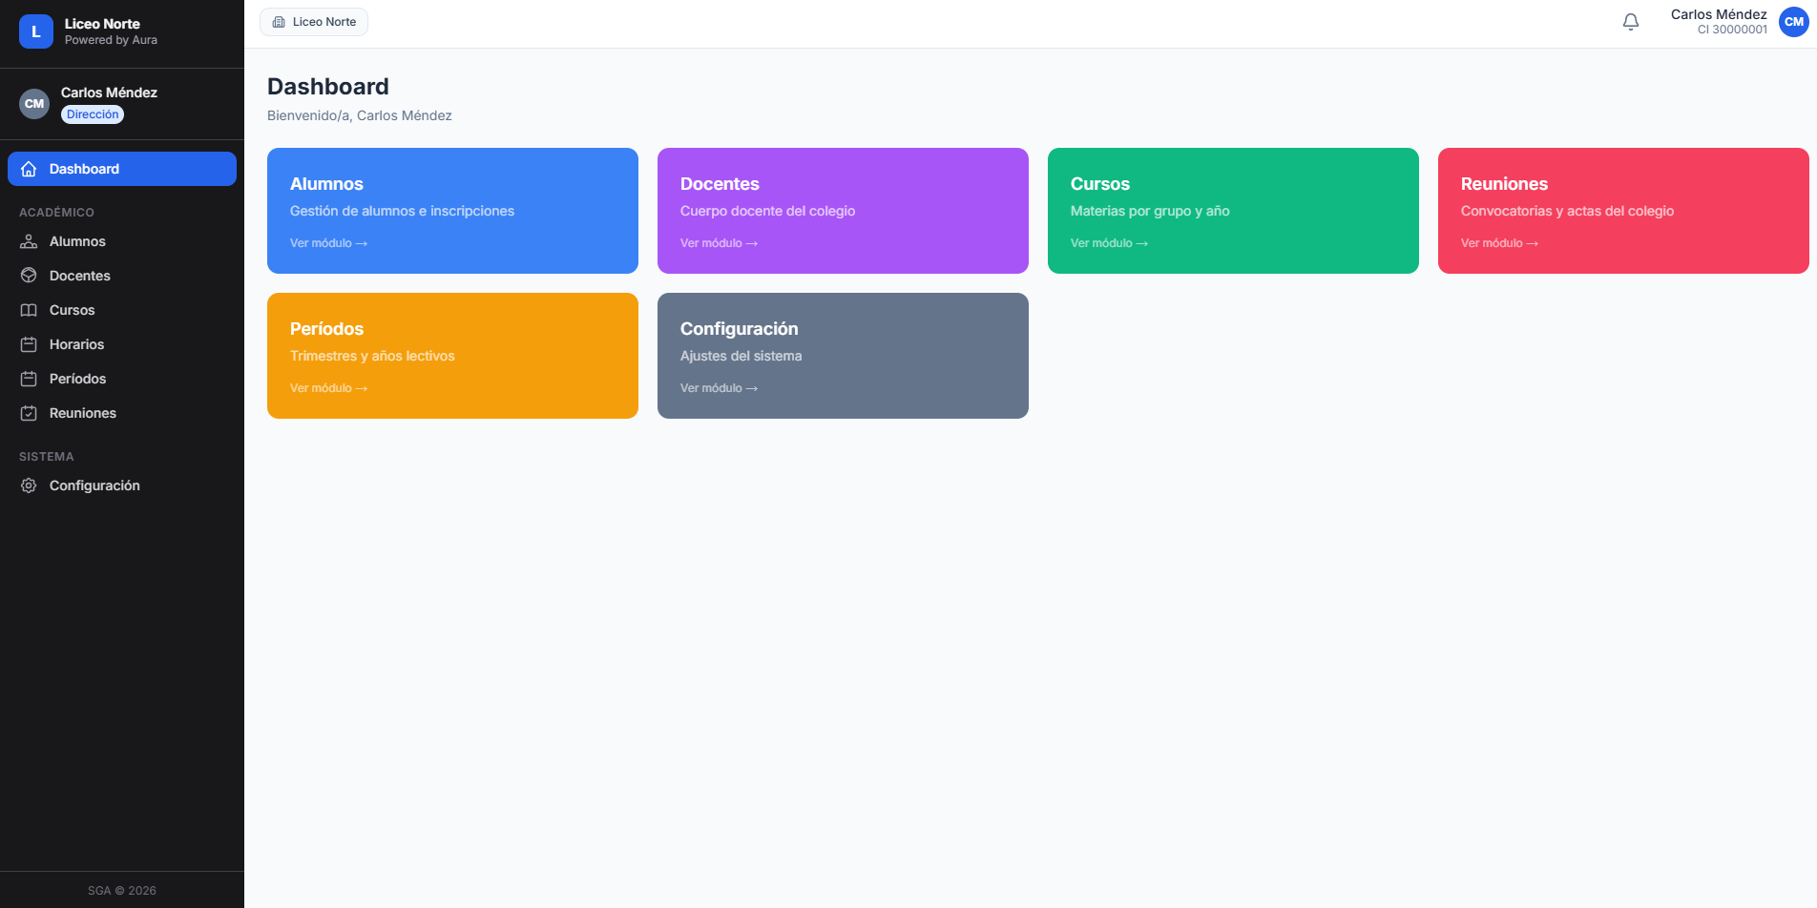Click Ver módulo in the Períodos card
Viewport: 1817px width, 908px height.
328,388
